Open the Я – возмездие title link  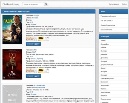click(x=39, y=85)
